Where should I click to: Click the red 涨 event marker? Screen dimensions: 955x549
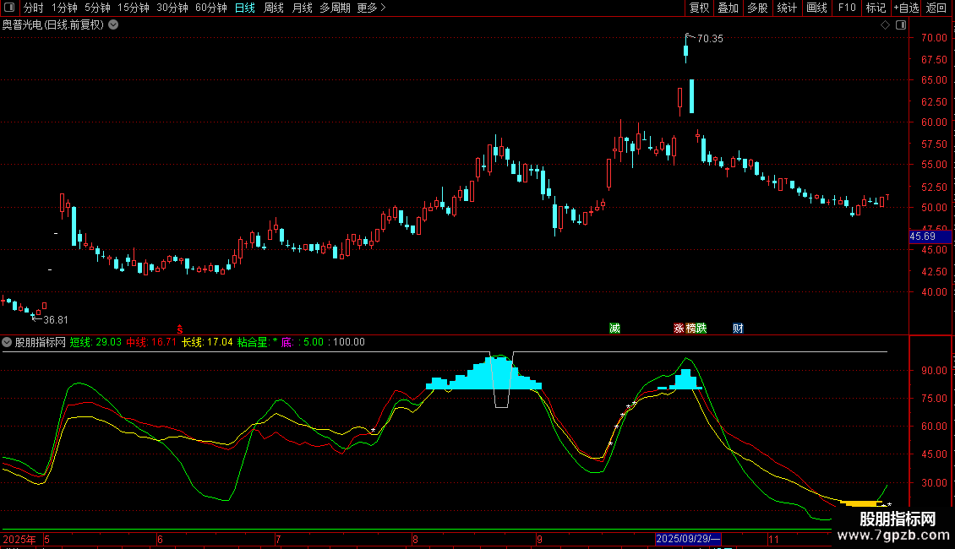tap(679, 328)
